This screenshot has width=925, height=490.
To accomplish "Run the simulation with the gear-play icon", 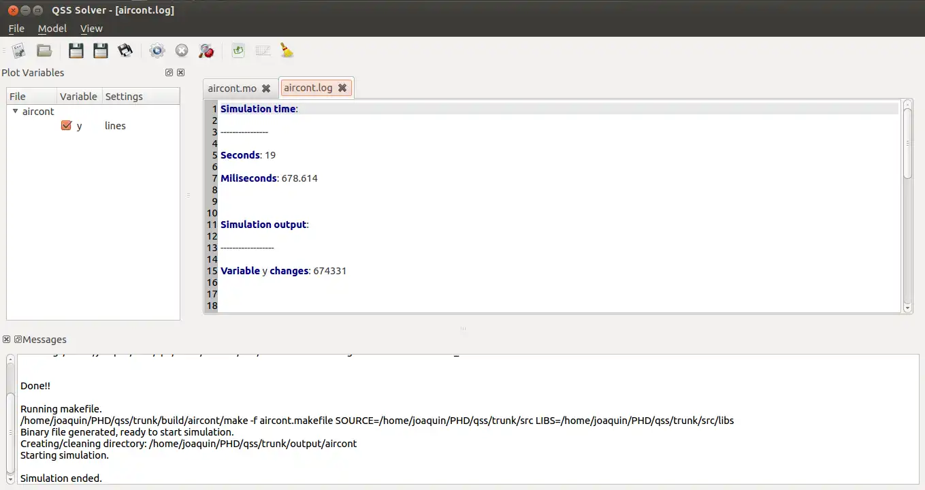I will point(157,50).
